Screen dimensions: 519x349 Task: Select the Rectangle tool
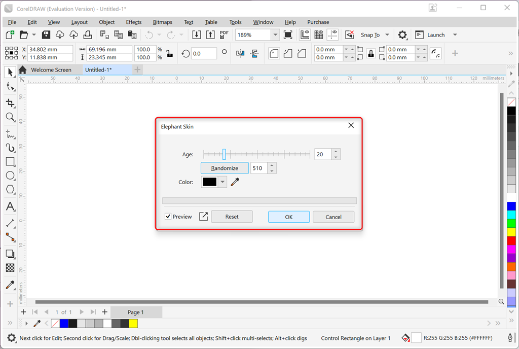click(10, 162)
